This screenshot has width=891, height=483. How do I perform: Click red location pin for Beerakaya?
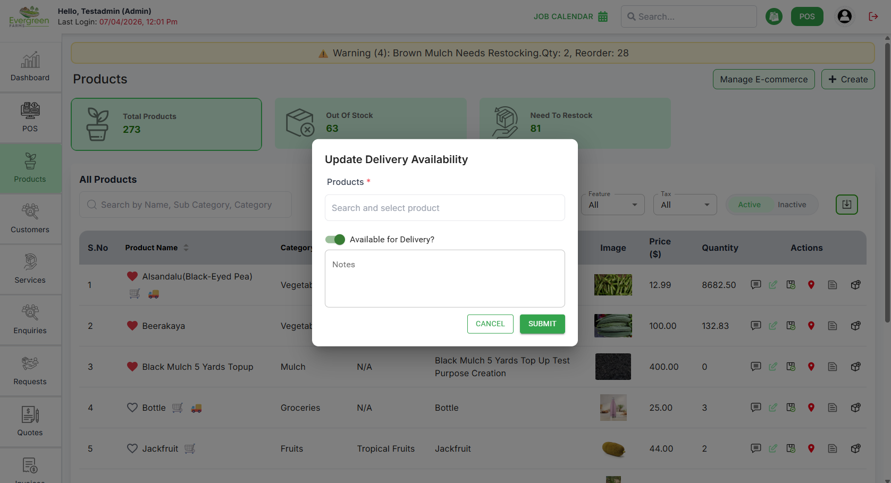811,326
